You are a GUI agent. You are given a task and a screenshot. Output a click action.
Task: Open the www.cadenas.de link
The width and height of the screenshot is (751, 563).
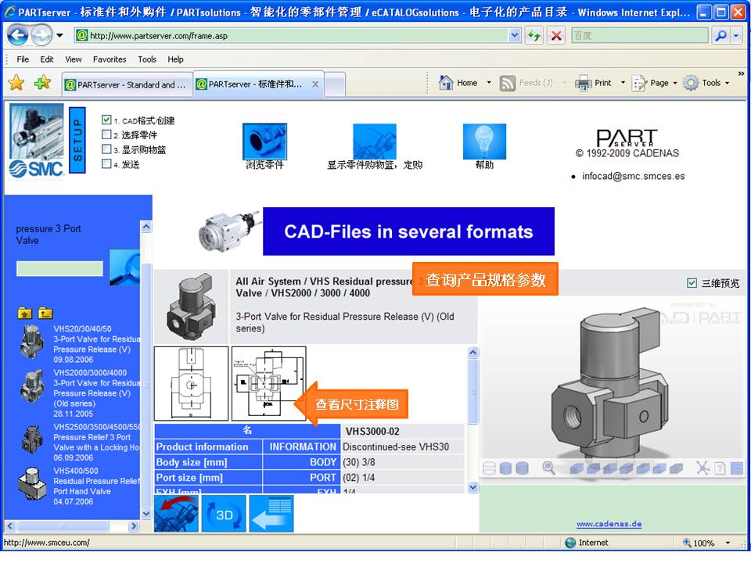point(609,524)
